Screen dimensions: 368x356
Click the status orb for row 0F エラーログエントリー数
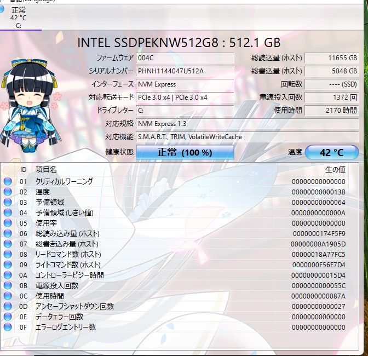pyautogui.click(x=8, y=327)
